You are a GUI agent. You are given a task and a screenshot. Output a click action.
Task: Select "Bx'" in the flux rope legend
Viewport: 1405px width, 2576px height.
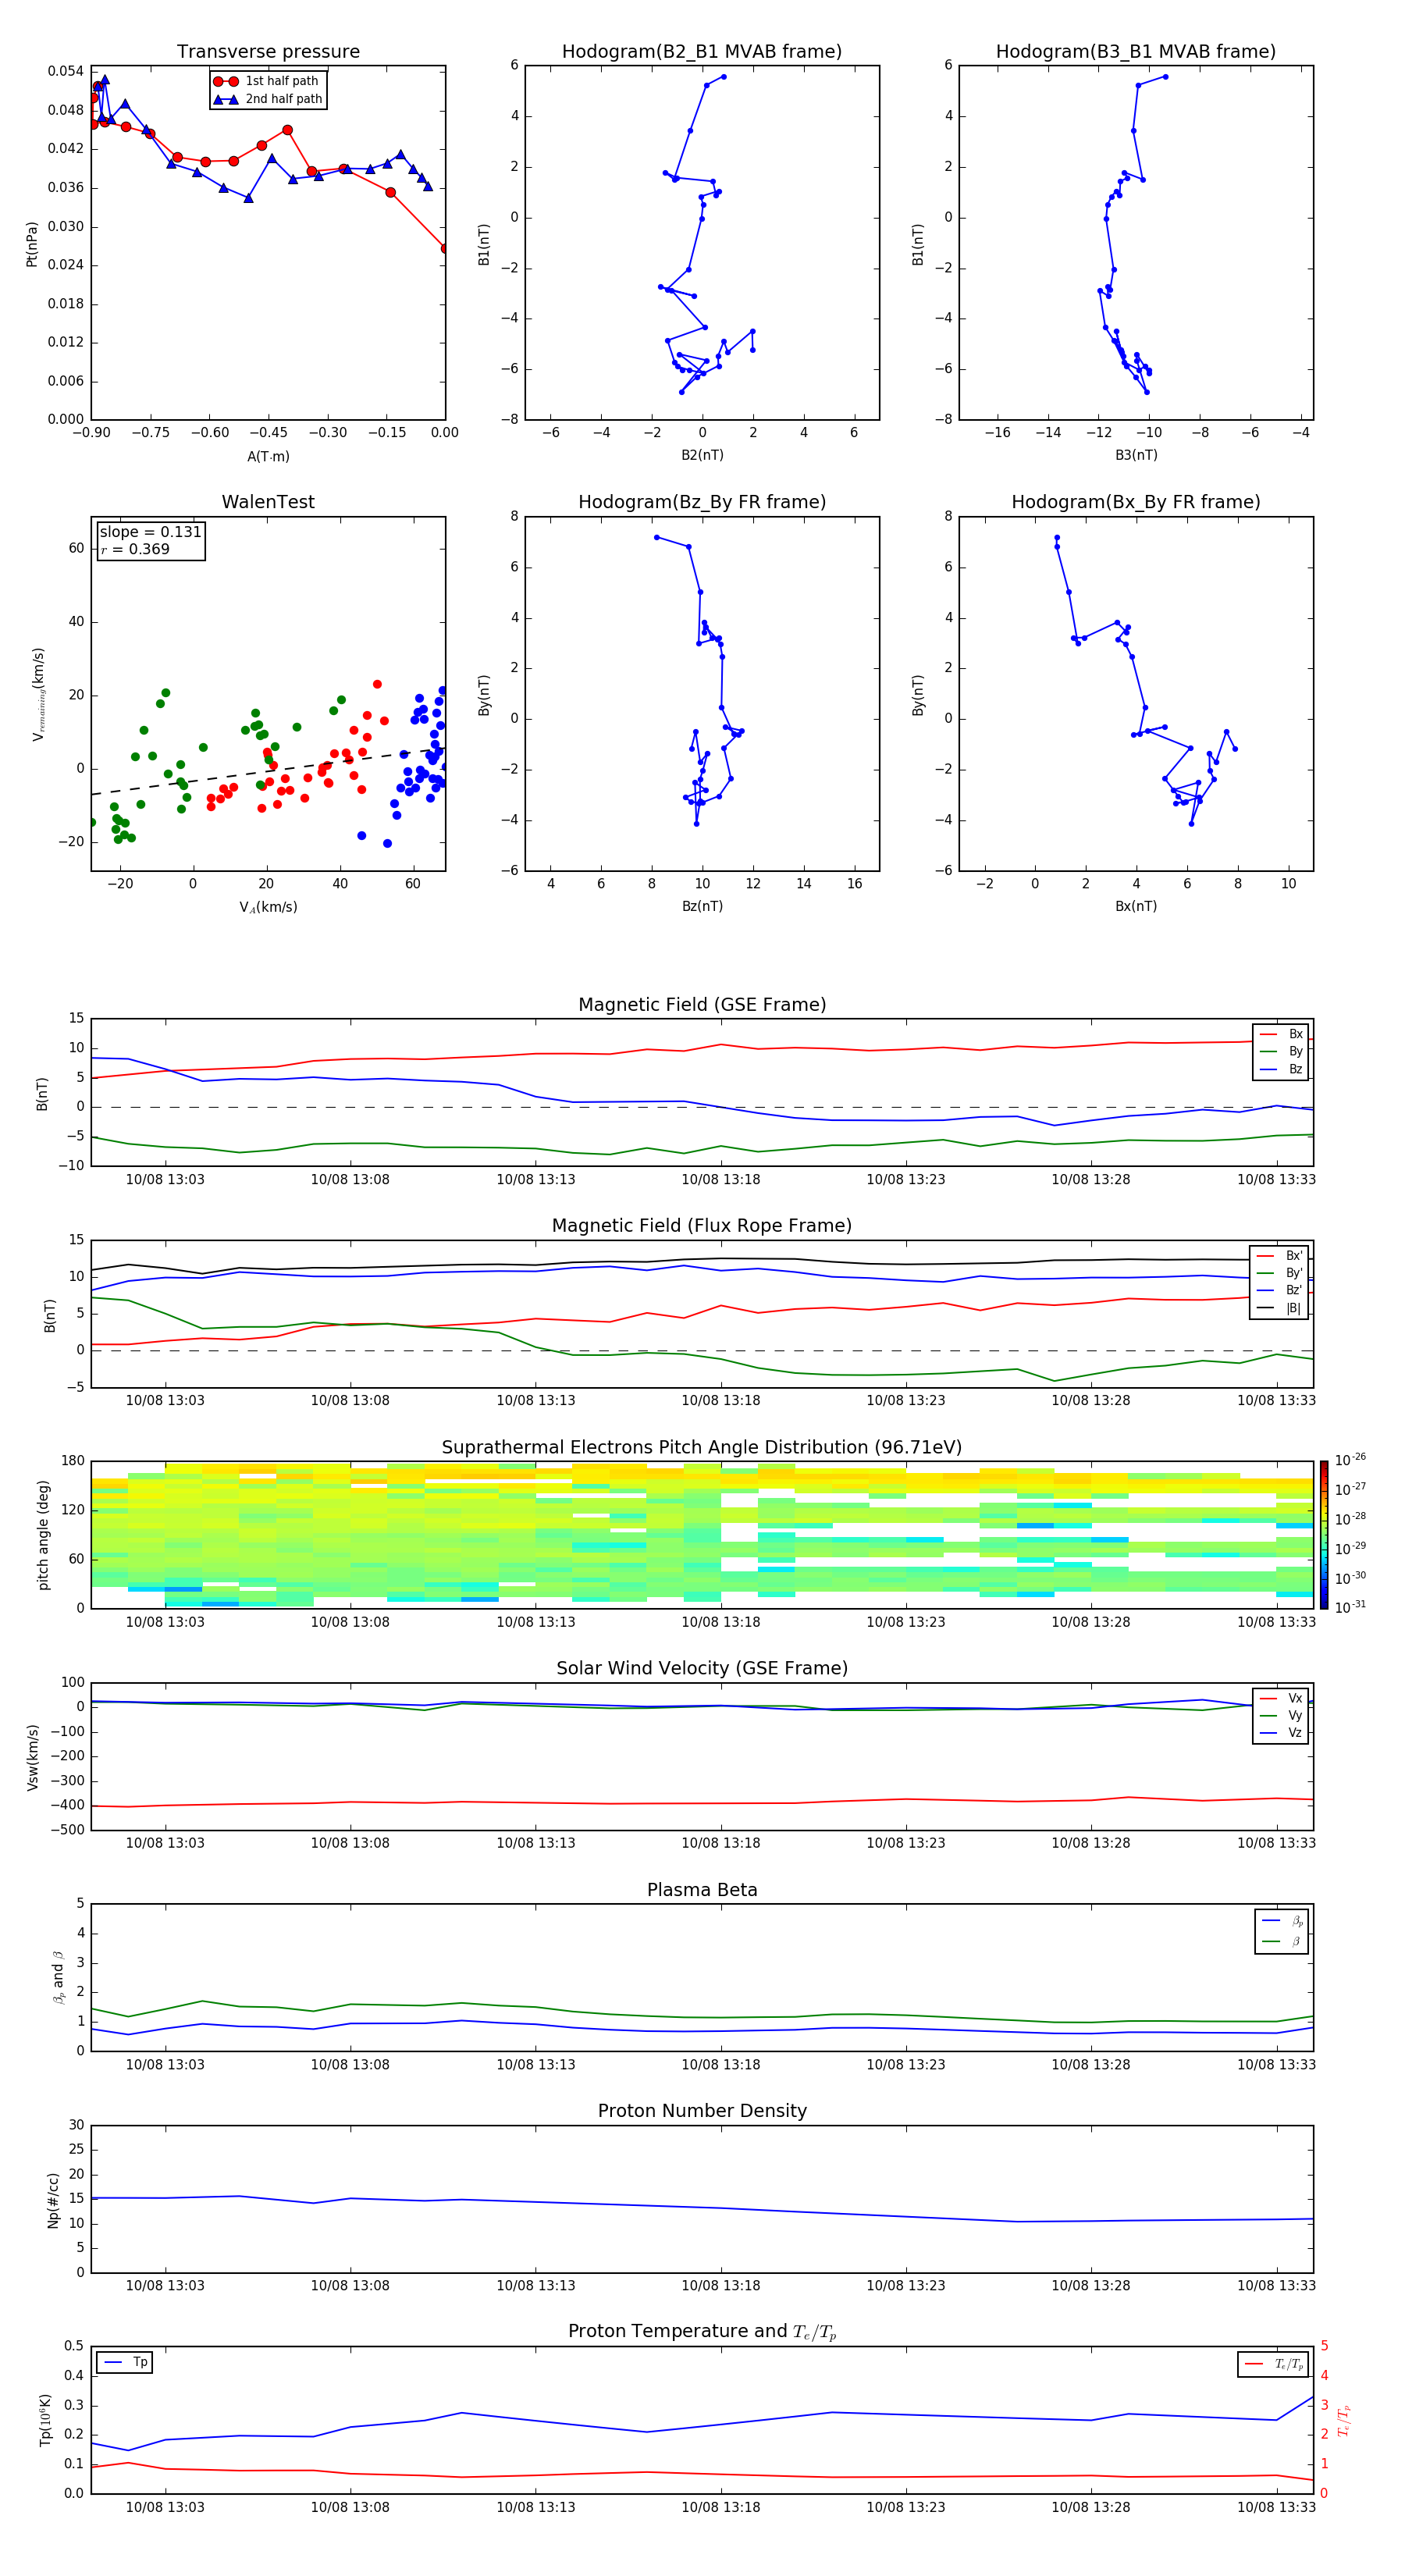click(x=1279, y=1256)
